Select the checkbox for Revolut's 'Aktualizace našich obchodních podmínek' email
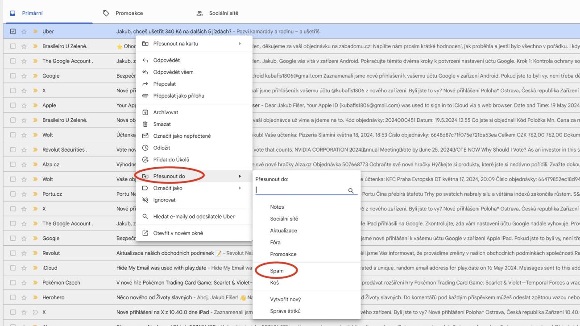The image size is (580, 326). 12,253
